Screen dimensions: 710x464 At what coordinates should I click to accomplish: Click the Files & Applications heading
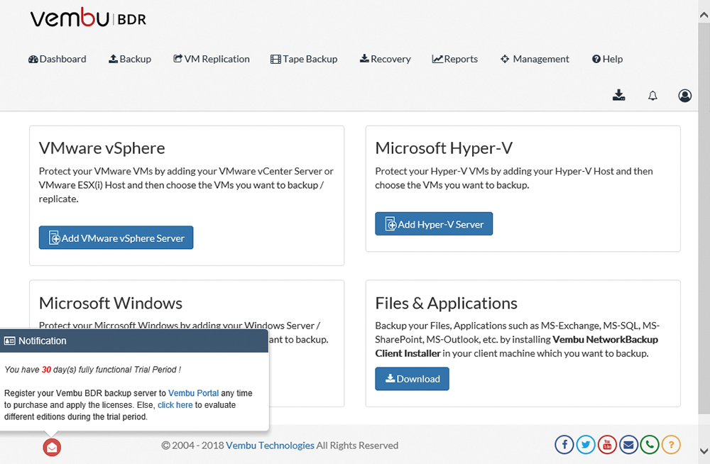point(446,303)
